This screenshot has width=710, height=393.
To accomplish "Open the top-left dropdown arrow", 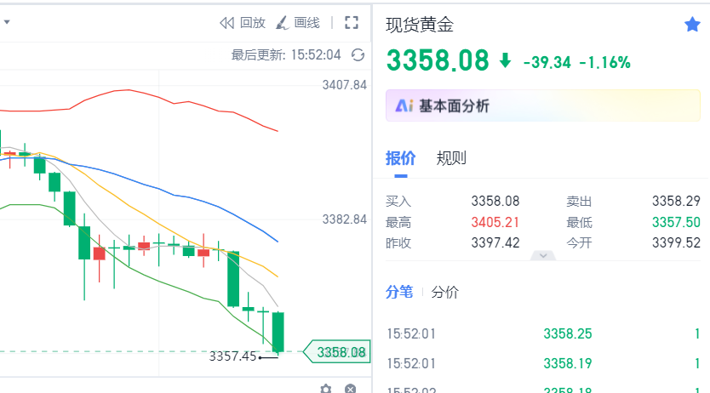I will pyautogui.click(x=7, y=22).
